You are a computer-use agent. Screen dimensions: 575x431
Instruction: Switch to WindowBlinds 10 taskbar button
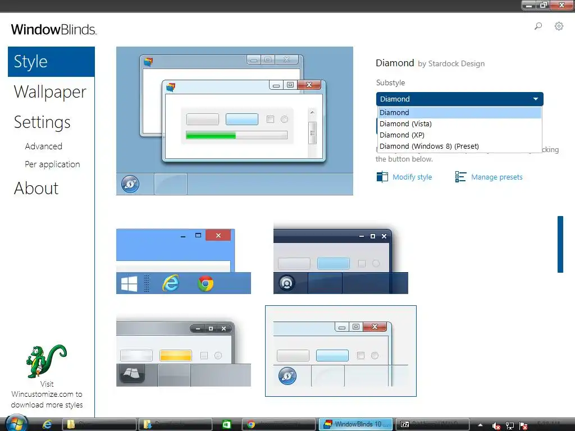tap(355, 424)
